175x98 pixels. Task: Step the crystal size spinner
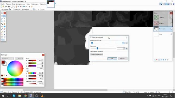[124, 43]
